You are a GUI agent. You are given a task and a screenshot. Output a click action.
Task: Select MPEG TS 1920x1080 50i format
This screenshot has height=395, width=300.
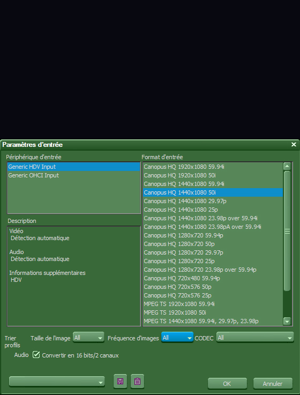pyautogui.click(x=213, y=312)
